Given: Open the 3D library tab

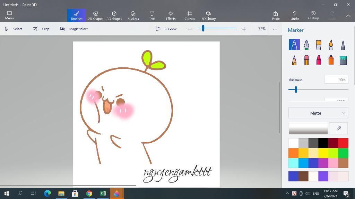Looking at the screenshot, I should (x=208, y=16).
